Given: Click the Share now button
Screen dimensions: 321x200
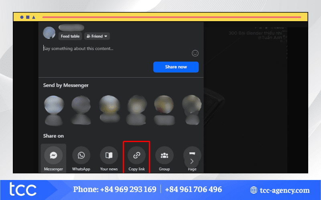Looking at the screenshot, I should coord(176,67).
